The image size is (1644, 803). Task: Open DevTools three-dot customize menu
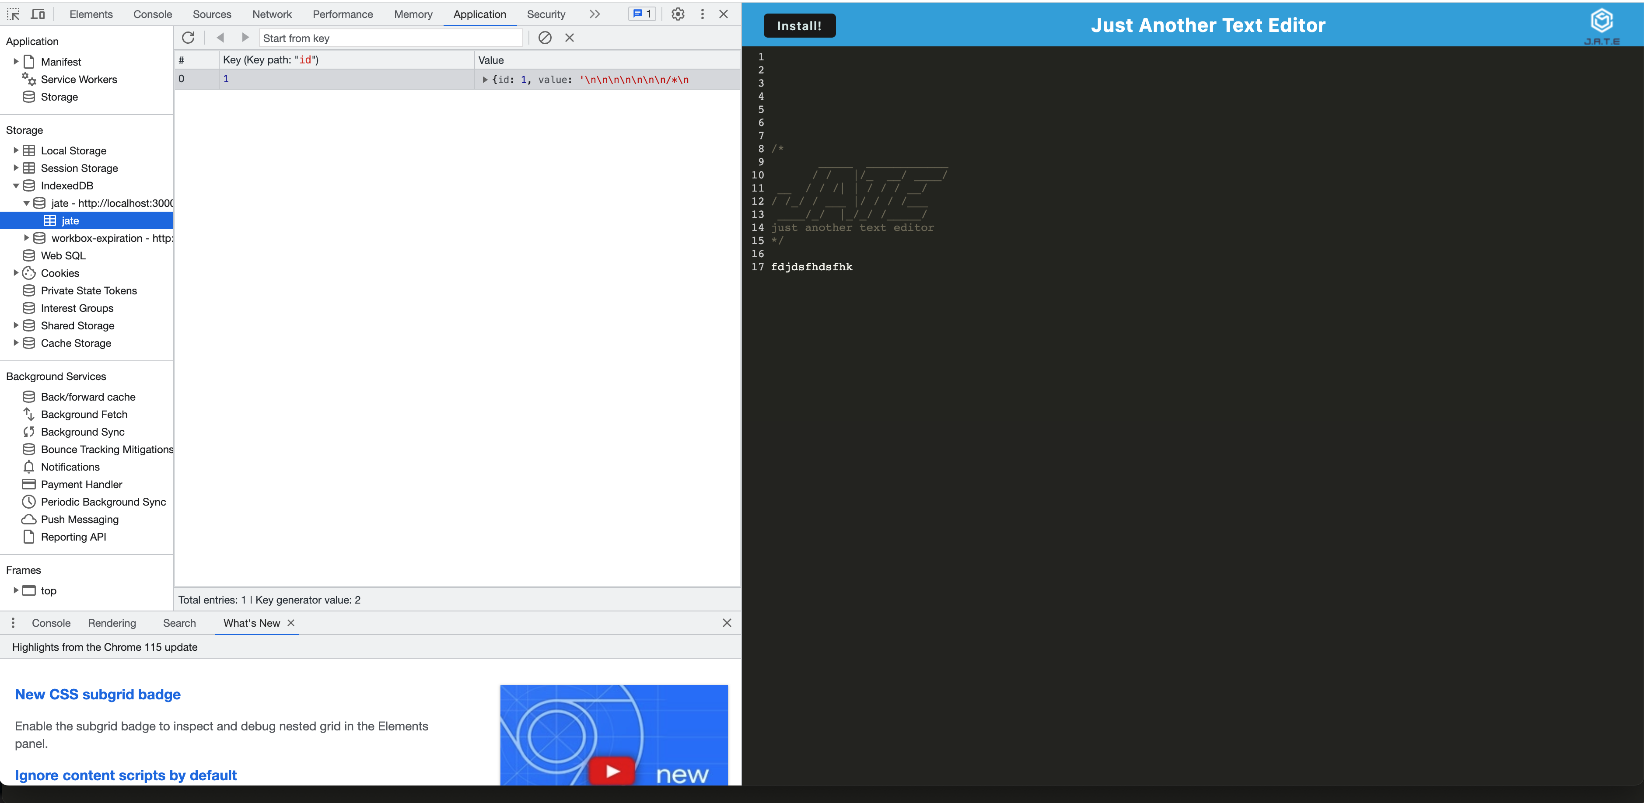702,14
